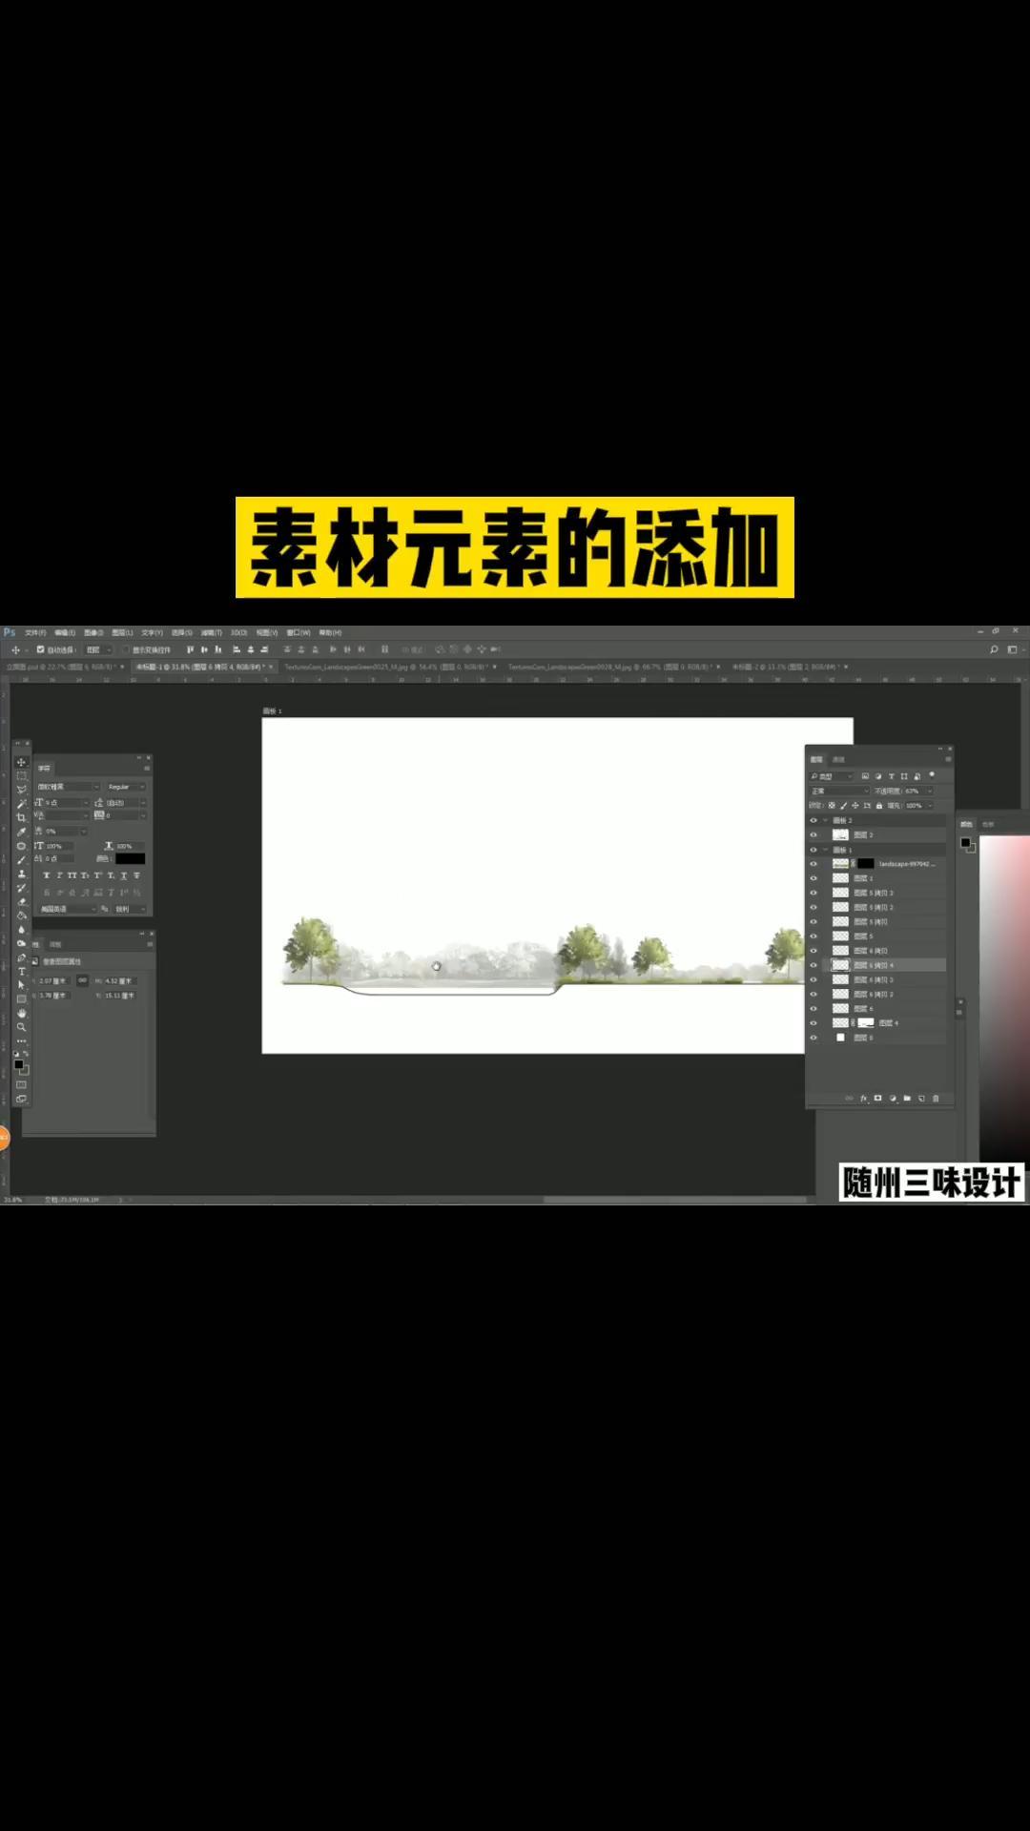Collapse the Artboard 1 group

pyautogui.click(x=826, y=850)
